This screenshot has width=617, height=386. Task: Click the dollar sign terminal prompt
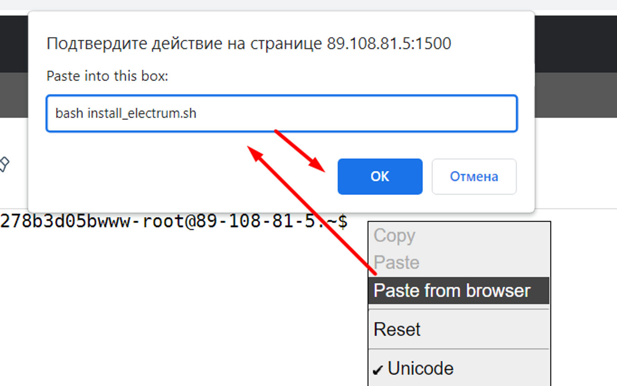point(343,221)
